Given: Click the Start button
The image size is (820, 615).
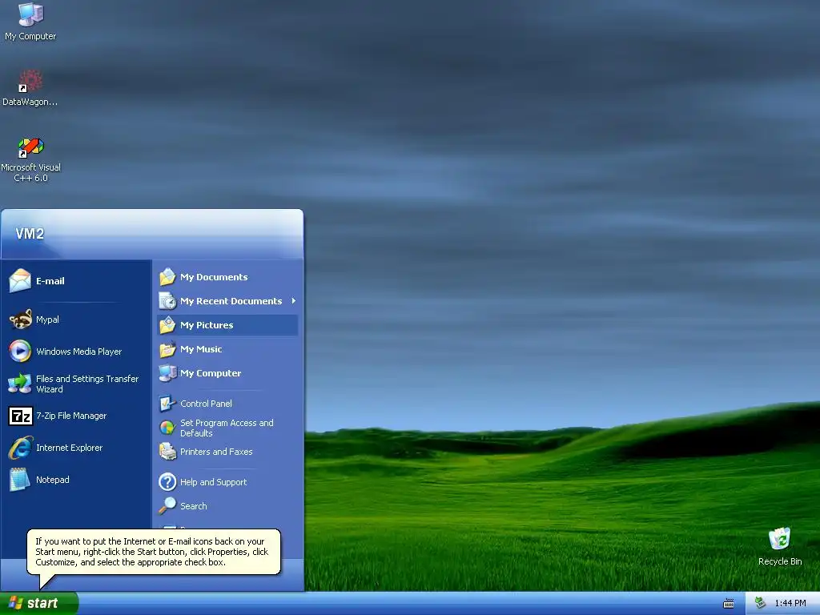Looking at the screenshot, I should [38, 604].
